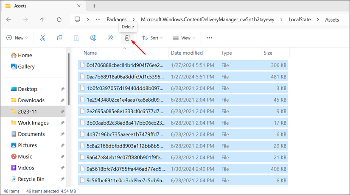The width and height of the screenshot is (350, 195).
Task: Unpin icon next to Desktop
Action: [62, 89]
